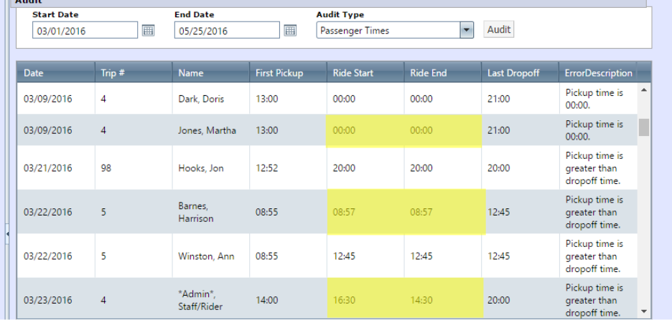Sort by the Date column header

coord(56,72)
